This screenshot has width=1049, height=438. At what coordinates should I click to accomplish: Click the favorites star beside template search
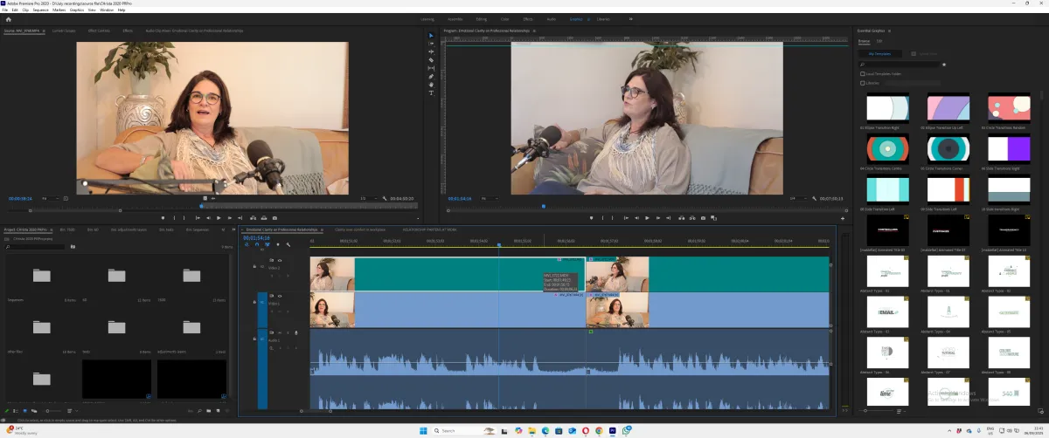(943, 64)
